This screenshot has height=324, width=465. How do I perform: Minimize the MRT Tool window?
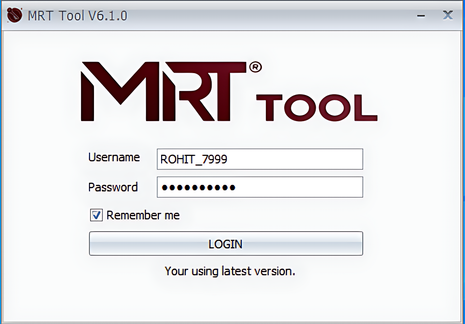pyautogui.click(x=421, y=15)
